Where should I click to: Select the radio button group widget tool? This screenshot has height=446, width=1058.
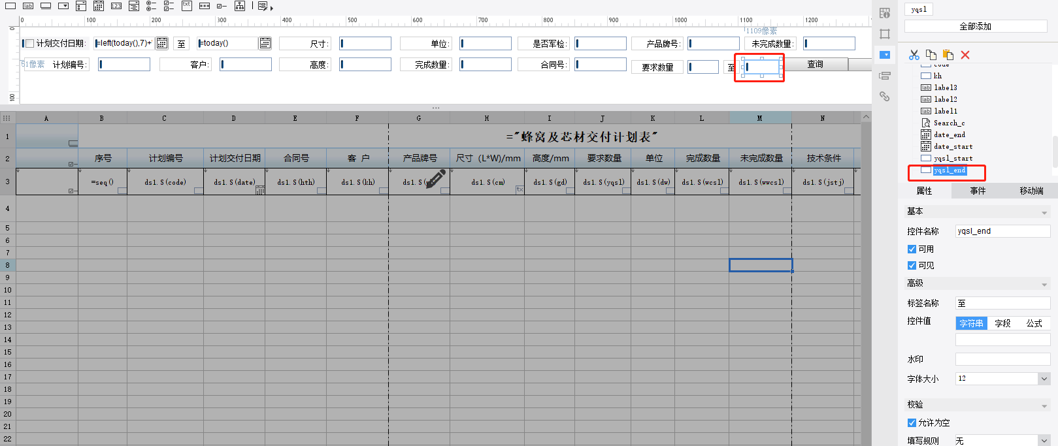pos(152,6)
